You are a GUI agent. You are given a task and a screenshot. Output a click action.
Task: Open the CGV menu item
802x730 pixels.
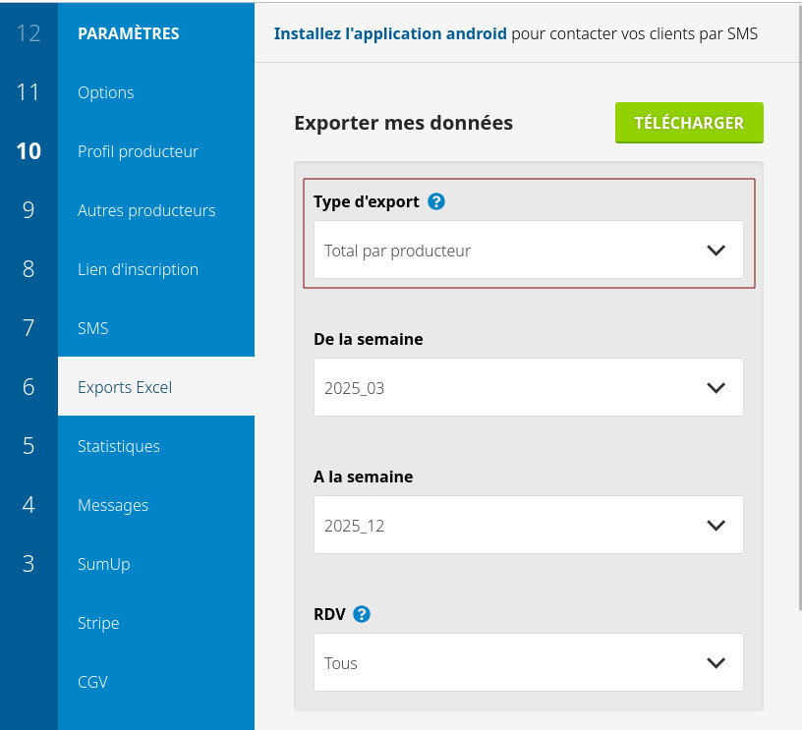click(x=93, y=682)
